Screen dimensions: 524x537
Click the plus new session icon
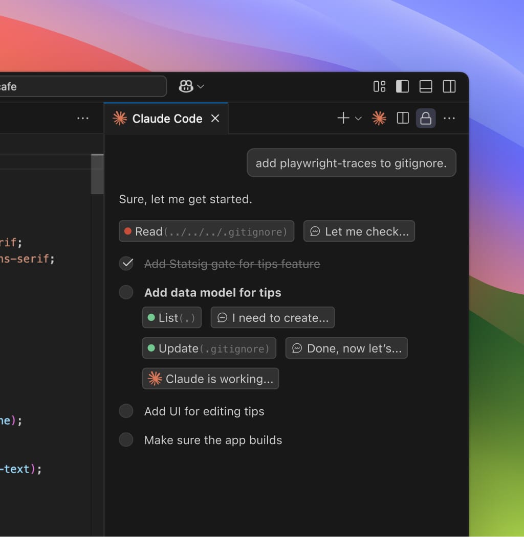click(343, 119)
